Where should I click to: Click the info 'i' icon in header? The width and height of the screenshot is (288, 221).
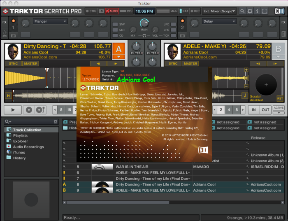(x=257, y=11)
